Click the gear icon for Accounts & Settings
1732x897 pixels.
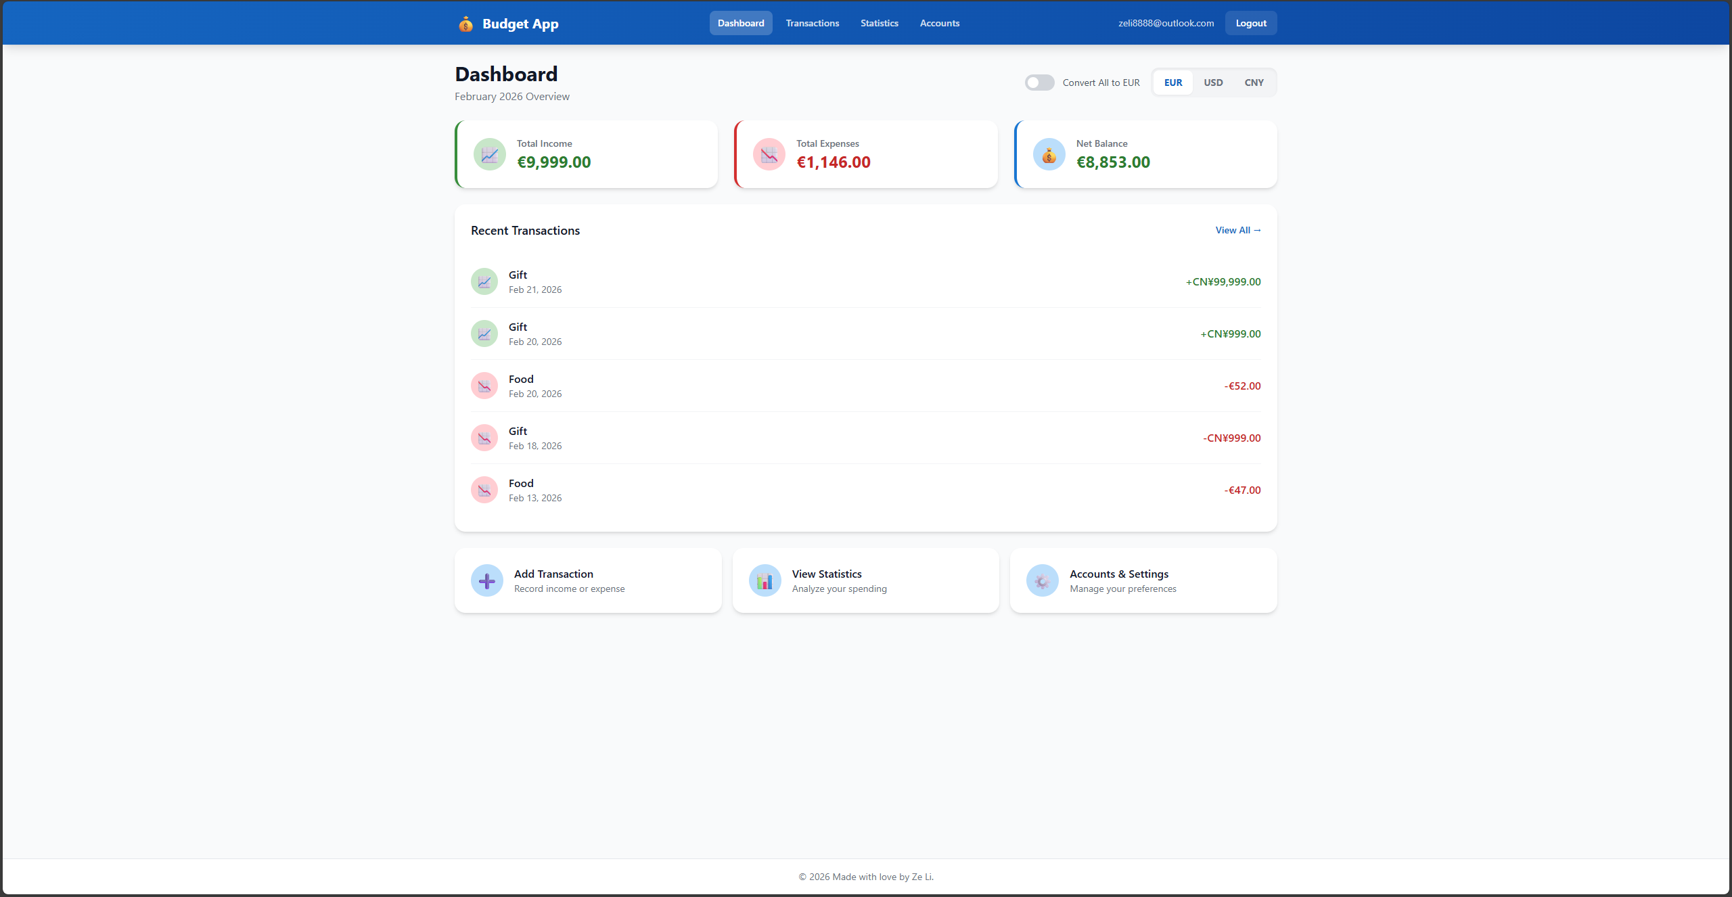[x=1042, y=580]
